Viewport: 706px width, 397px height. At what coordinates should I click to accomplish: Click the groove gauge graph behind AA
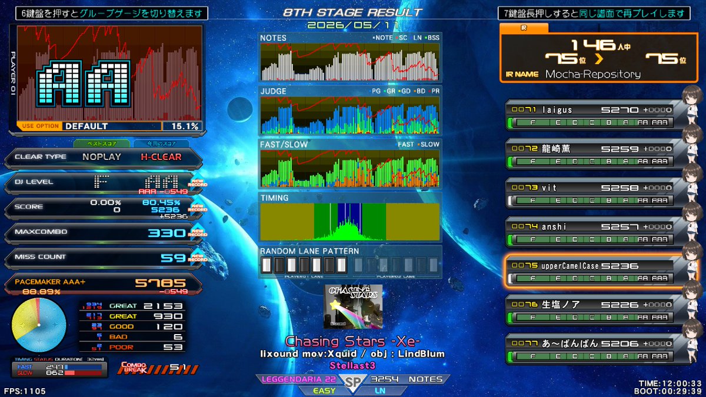pyautogui.click(x=109, y=73)
